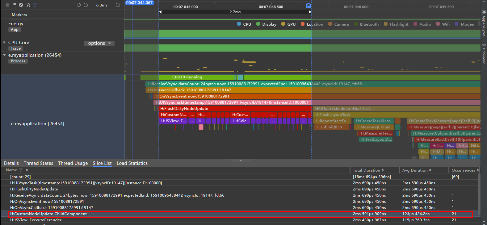Select H:OnVsyncEvent now:15910088172991 list row
Viewport: 487px width, 225px height.
coord(240,202)
